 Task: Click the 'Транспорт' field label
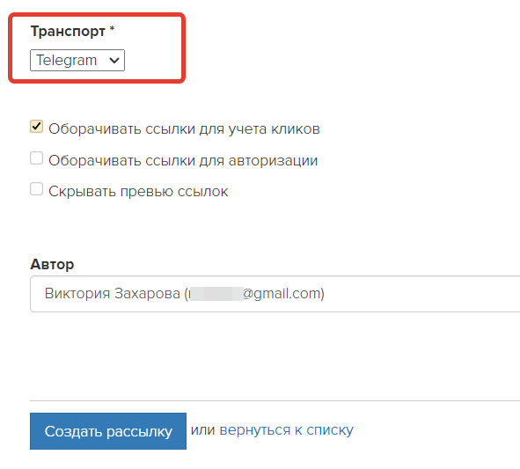[68, 32]
